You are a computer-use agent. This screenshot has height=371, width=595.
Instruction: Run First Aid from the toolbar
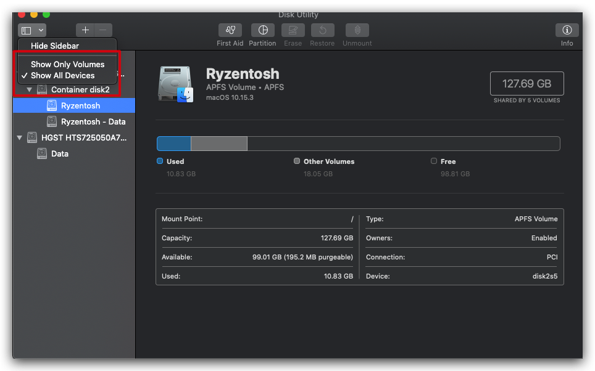pyautogui.click(x=230, y=30)
